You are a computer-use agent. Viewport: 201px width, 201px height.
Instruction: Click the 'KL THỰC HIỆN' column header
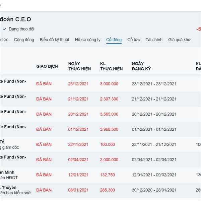[112, 66]
